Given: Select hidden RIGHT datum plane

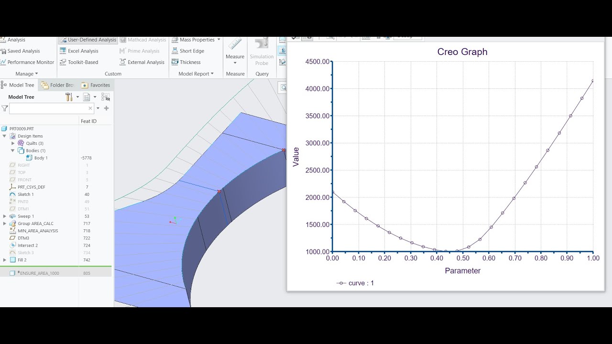Looking at the screenshot, I should [20, 165].
